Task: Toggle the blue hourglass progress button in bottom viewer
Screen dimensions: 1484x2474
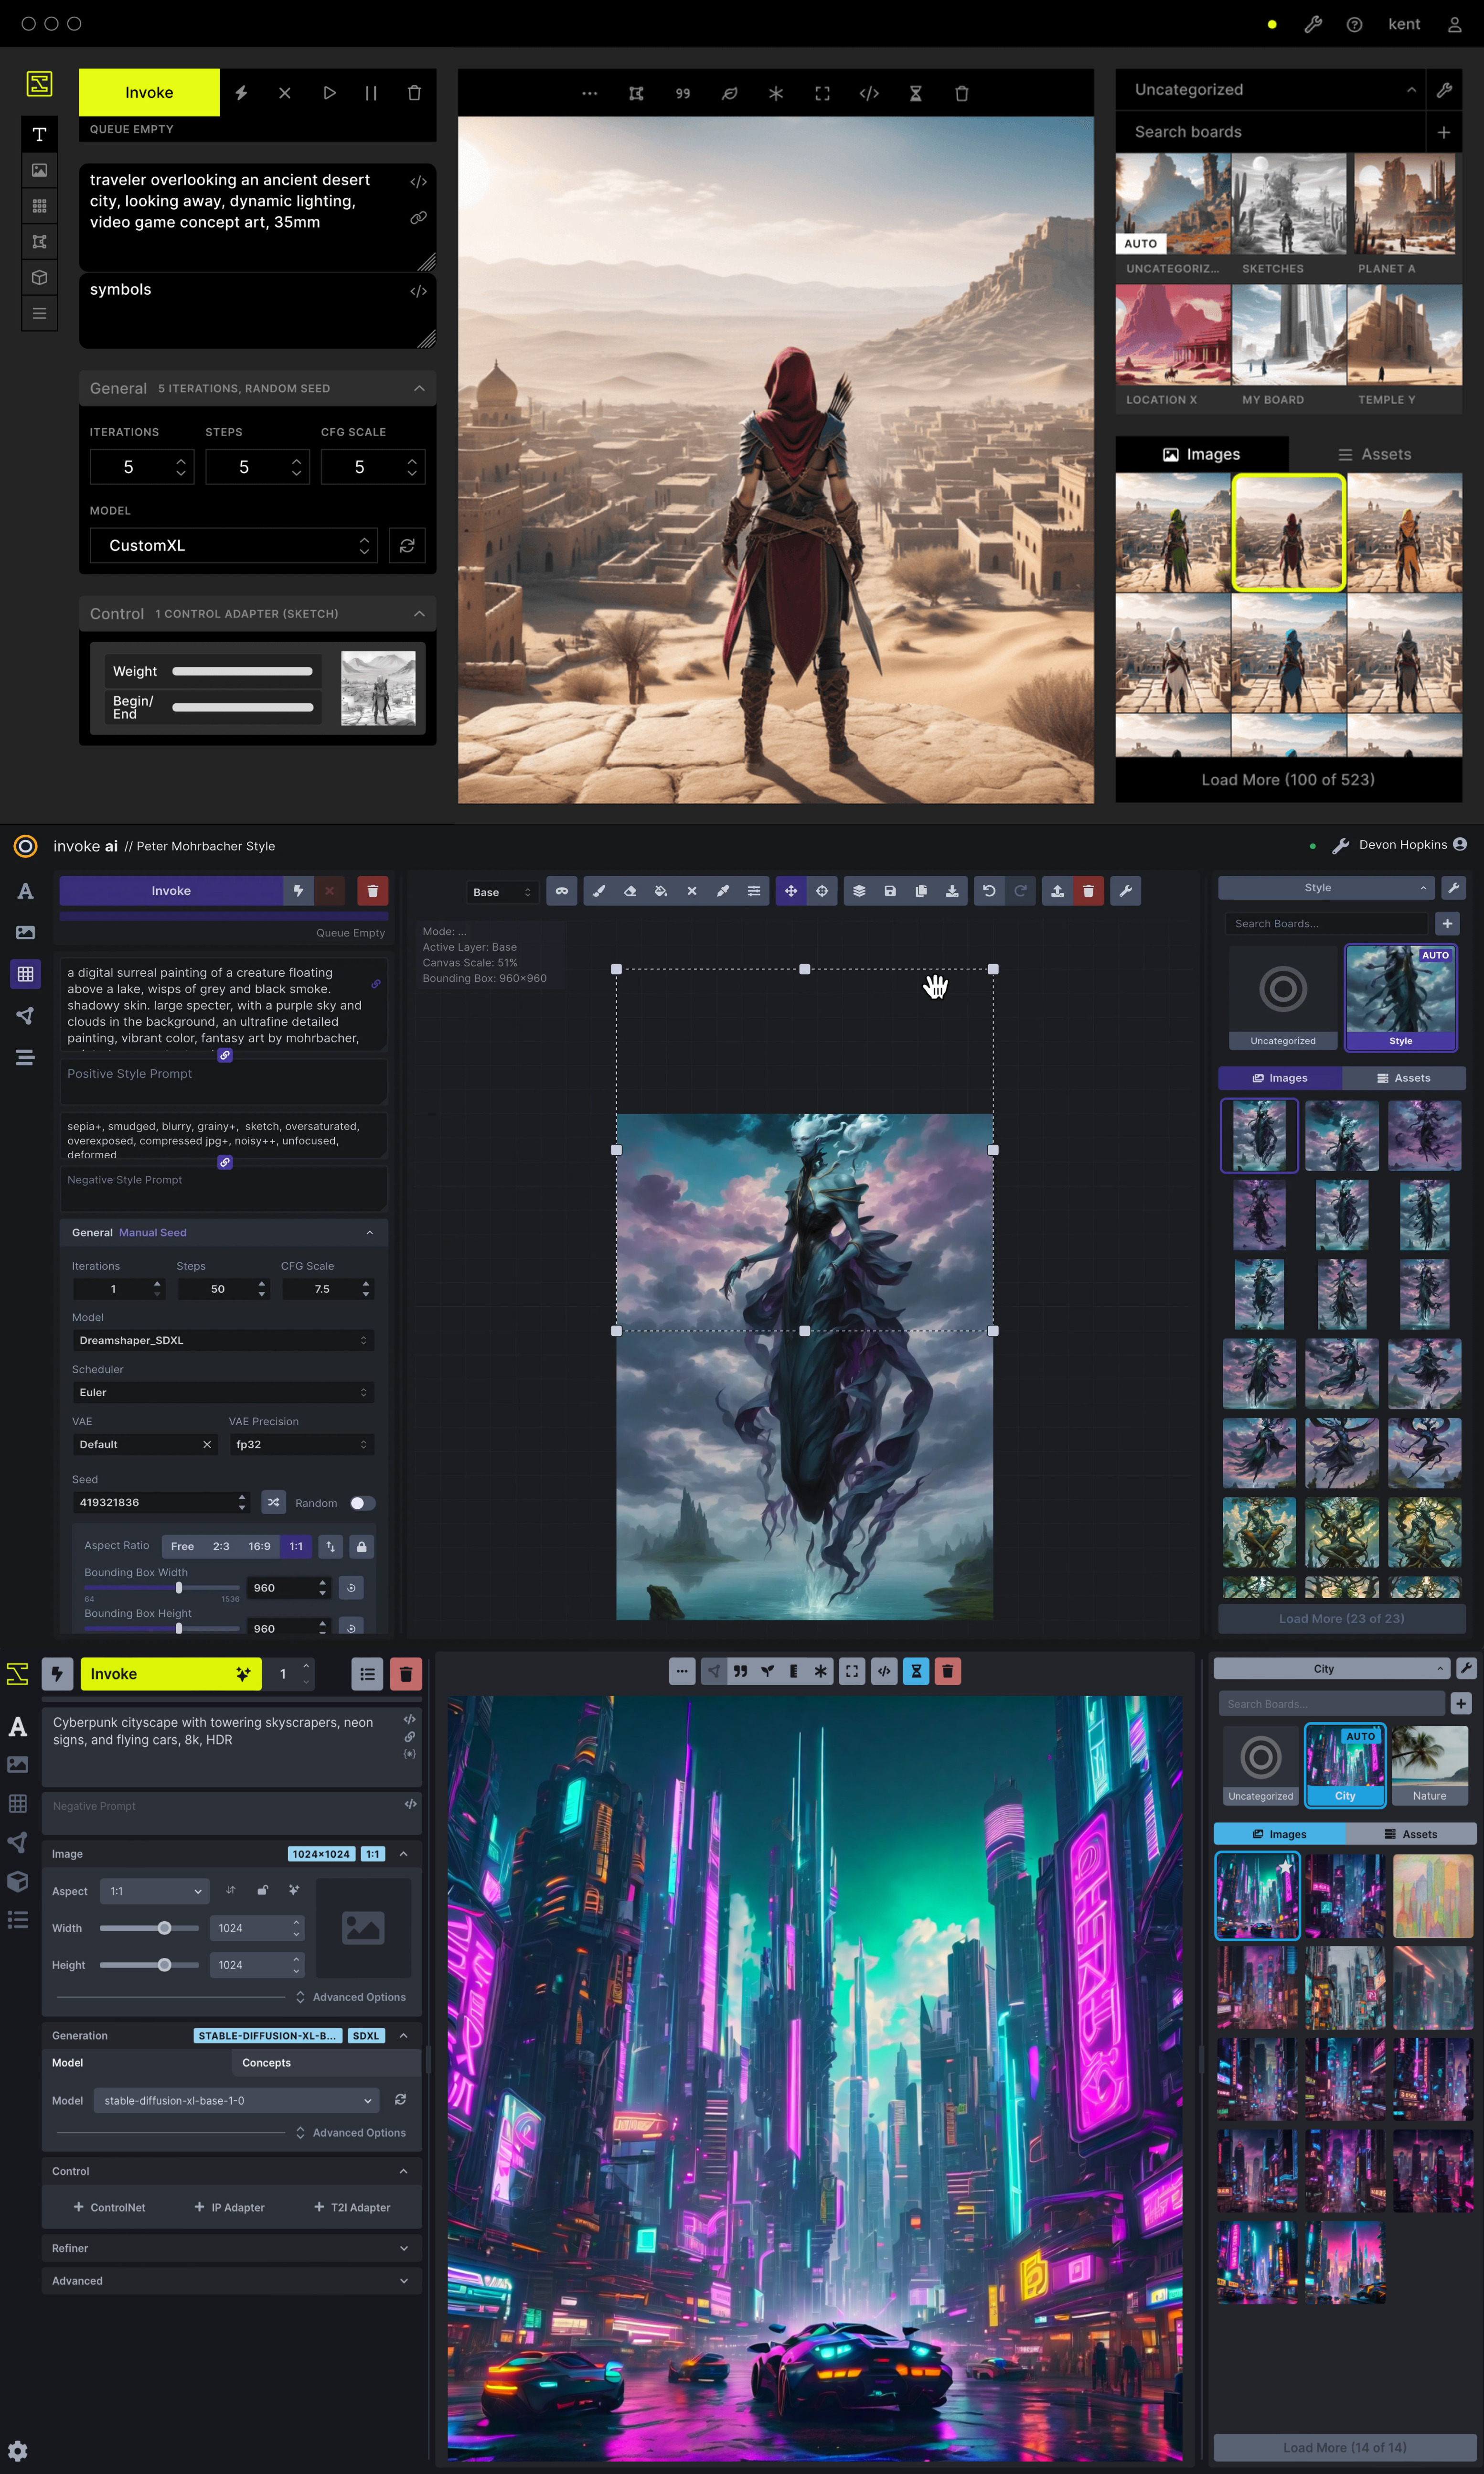Action: pyautogui.click(x=916, y=1671)
